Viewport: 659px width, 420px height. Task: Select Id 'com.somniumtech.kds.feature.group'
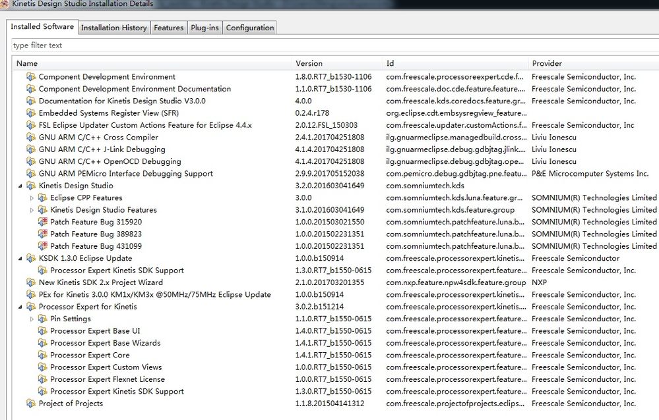pos(450,210)
